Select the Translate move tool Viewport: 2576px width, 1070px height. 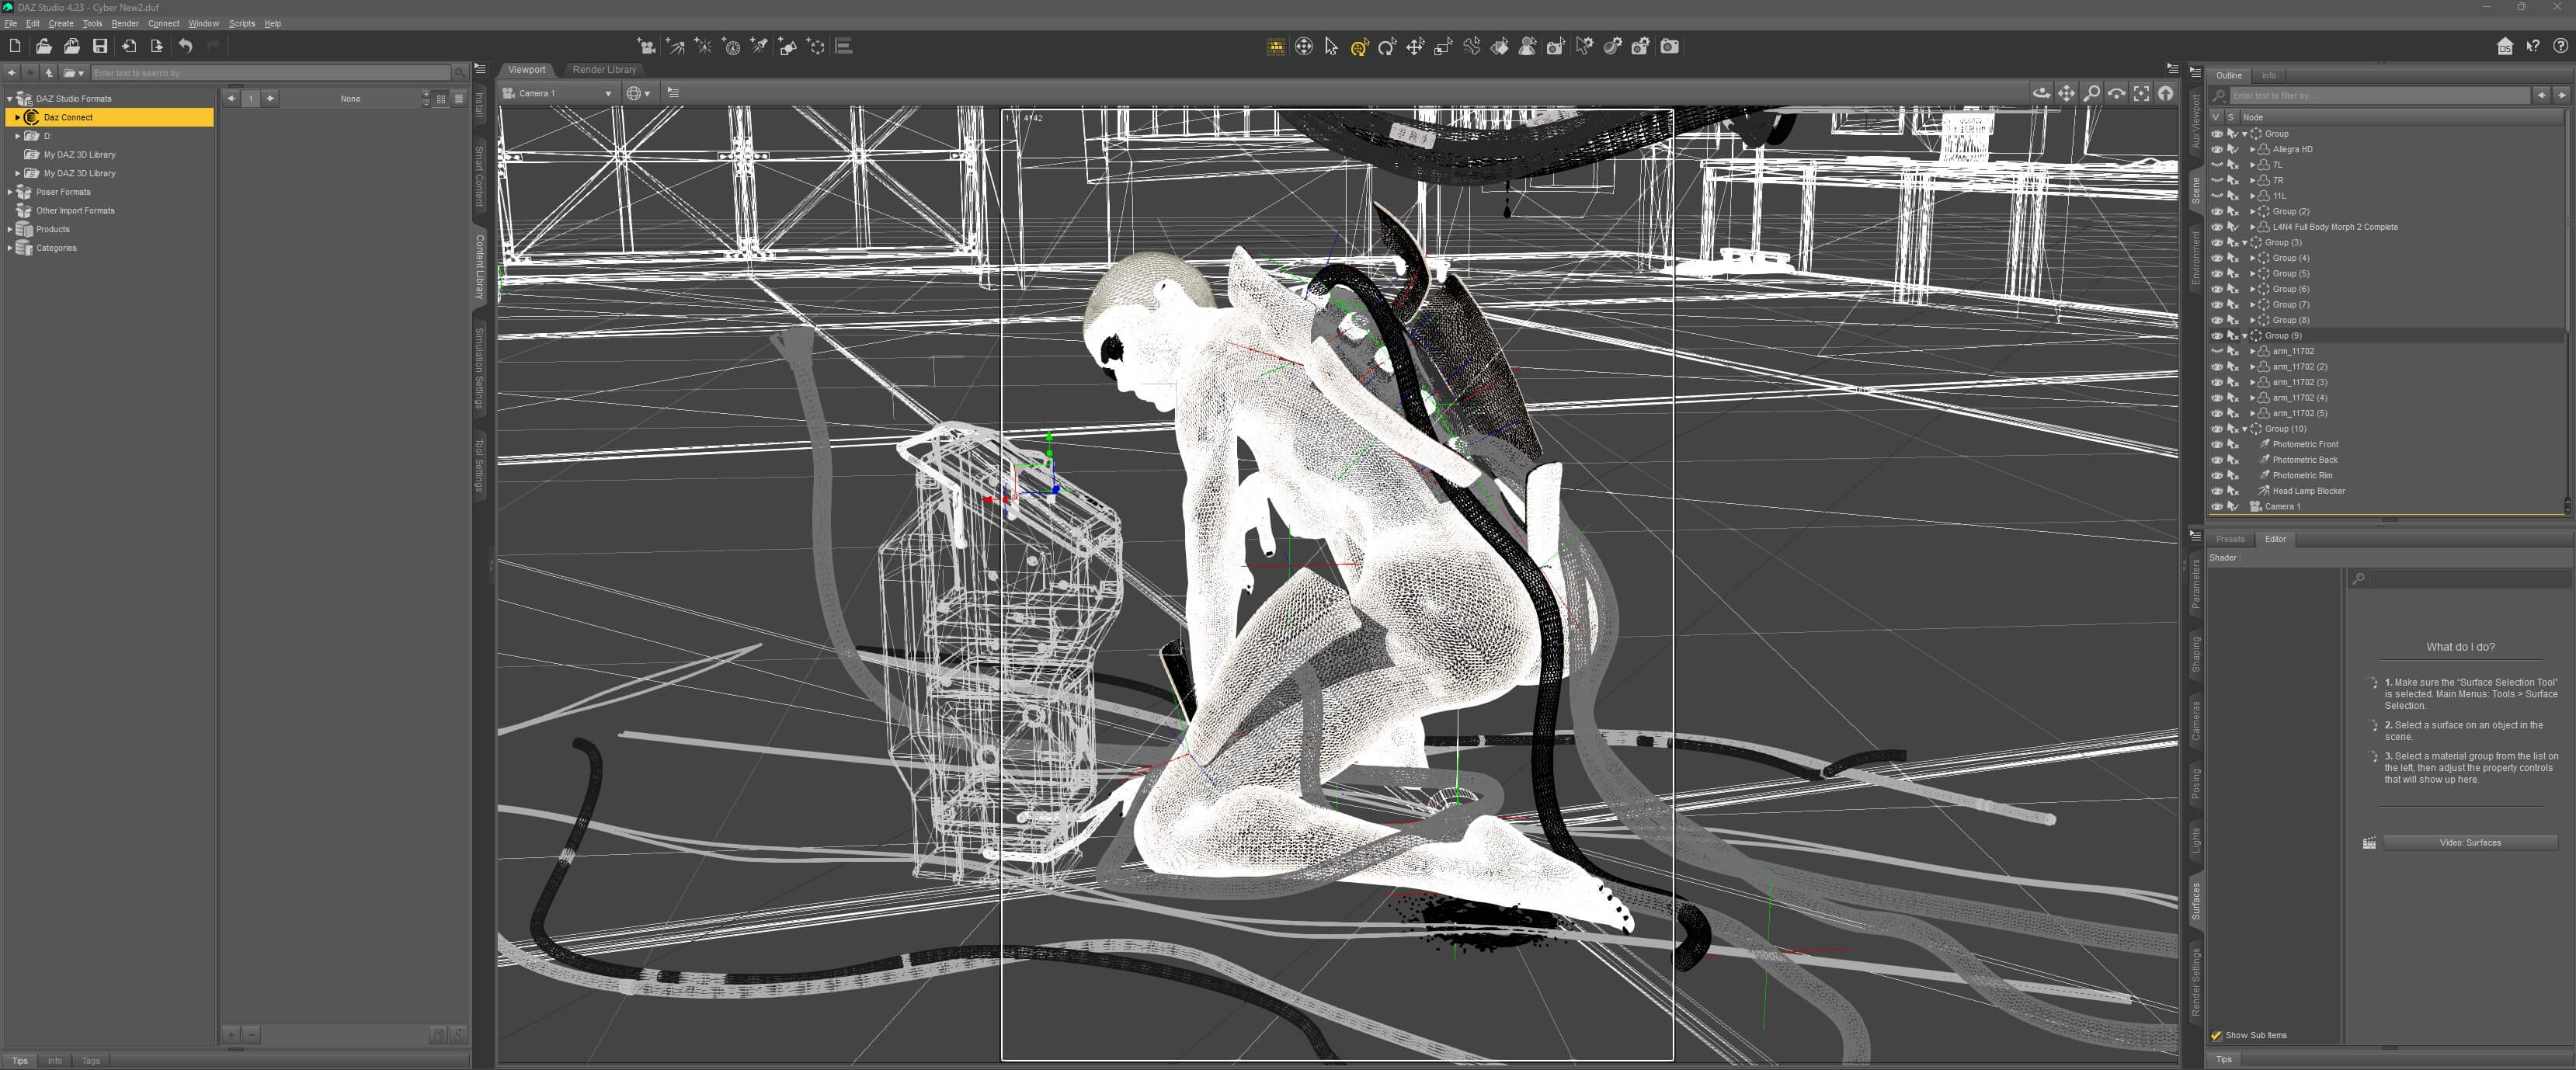pos(1415,46)
